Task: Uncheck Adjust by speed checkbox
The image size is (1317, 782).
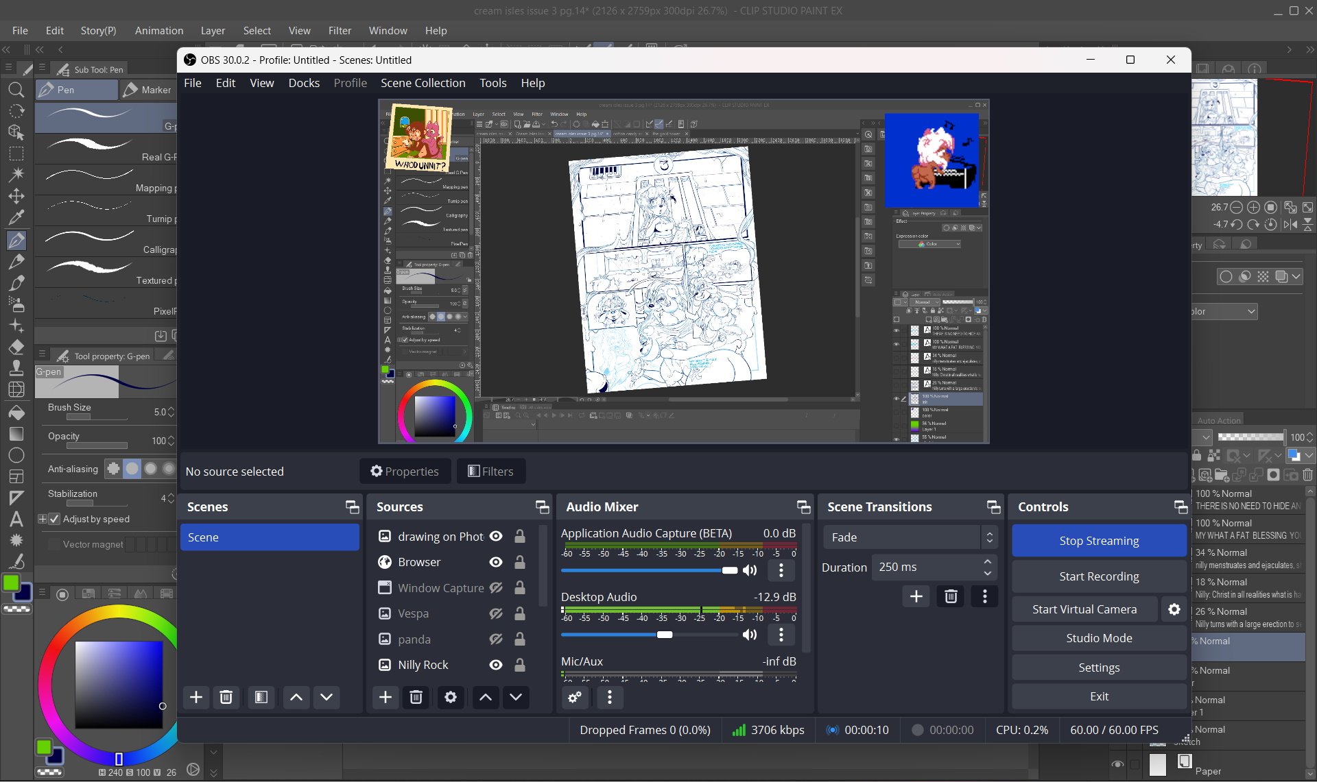Action: pyautogui.click(x=55, y=519)
